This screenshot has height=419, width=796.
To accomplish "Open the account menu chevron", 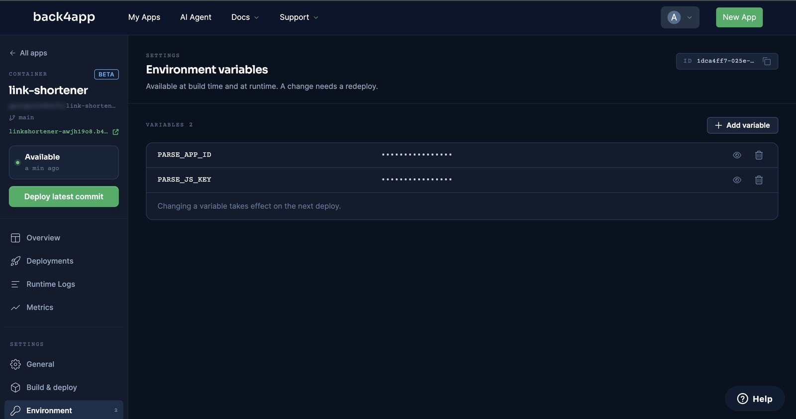I will tap(690, 17).
